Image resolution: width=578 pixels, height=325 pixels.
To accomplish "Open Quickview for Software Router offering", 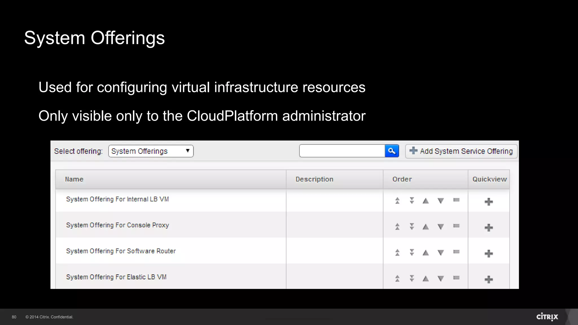I will [489, 254].
